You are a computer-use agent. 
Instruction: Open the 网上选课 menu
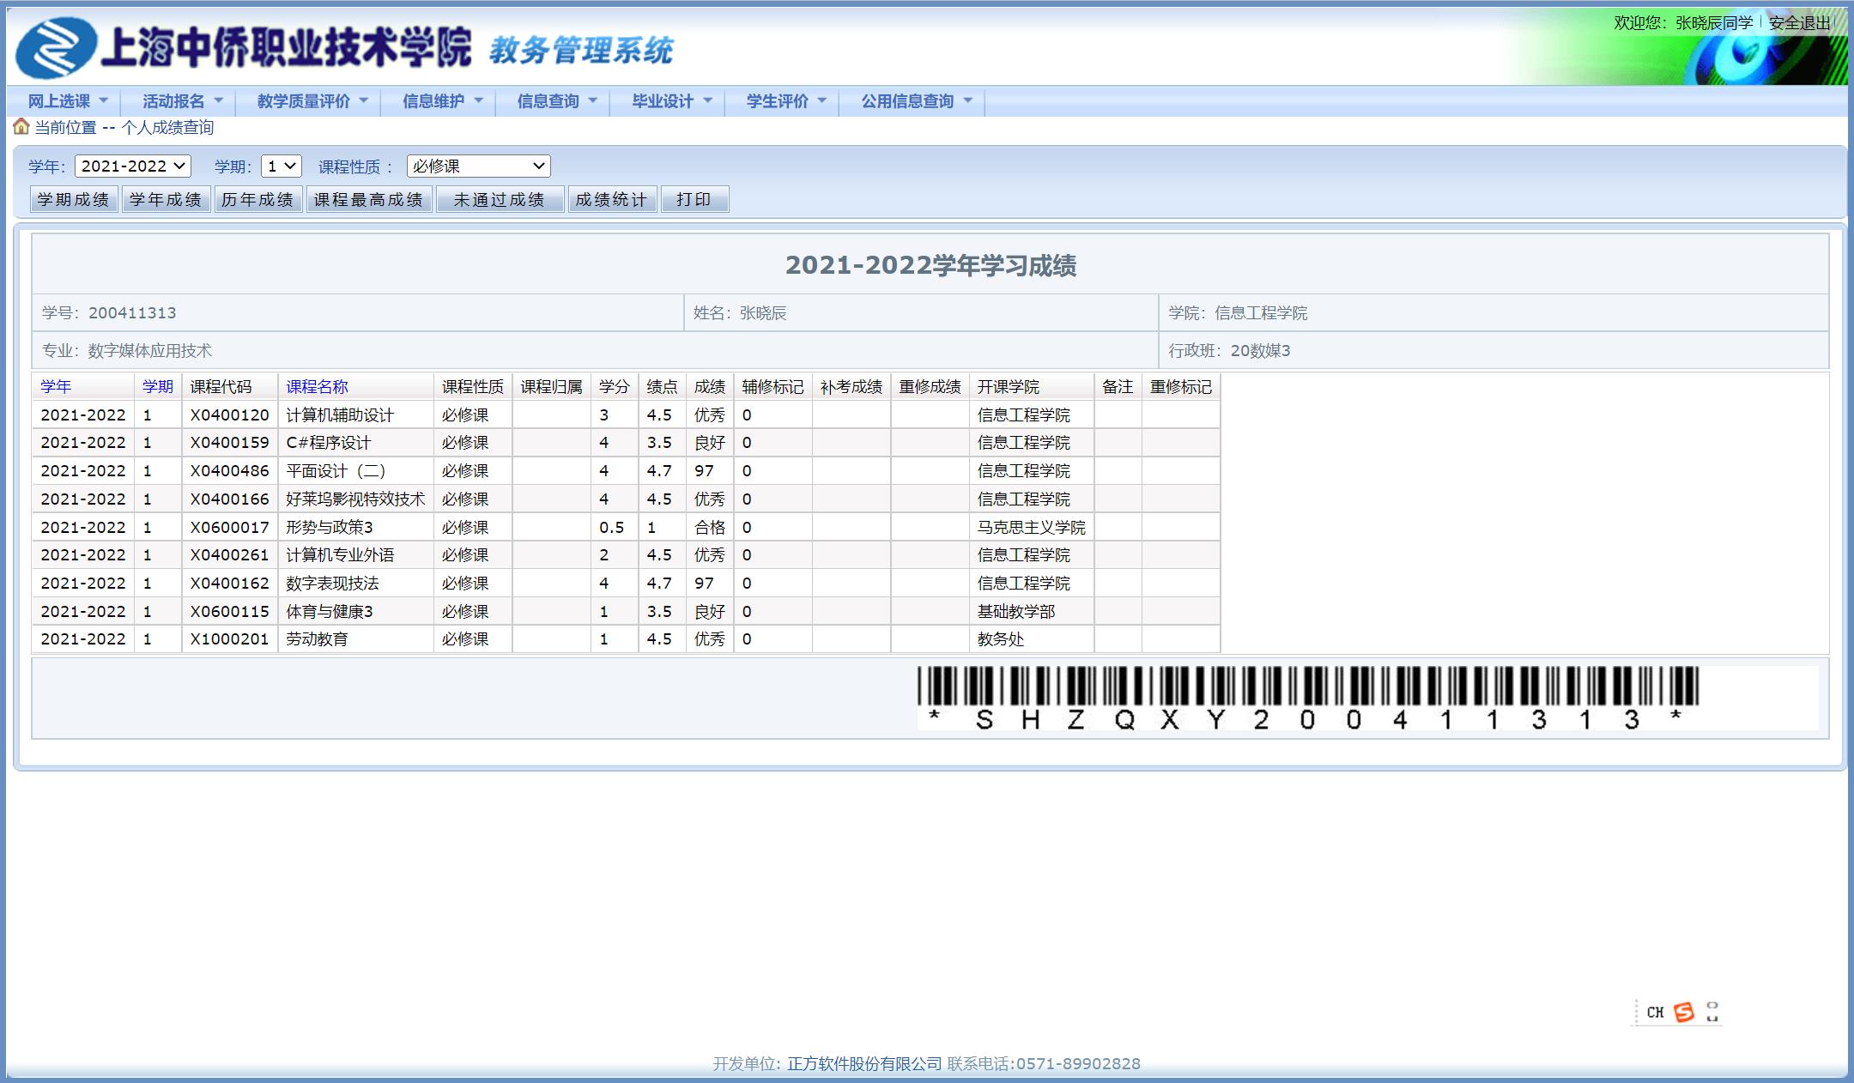(x=68, y=101)
